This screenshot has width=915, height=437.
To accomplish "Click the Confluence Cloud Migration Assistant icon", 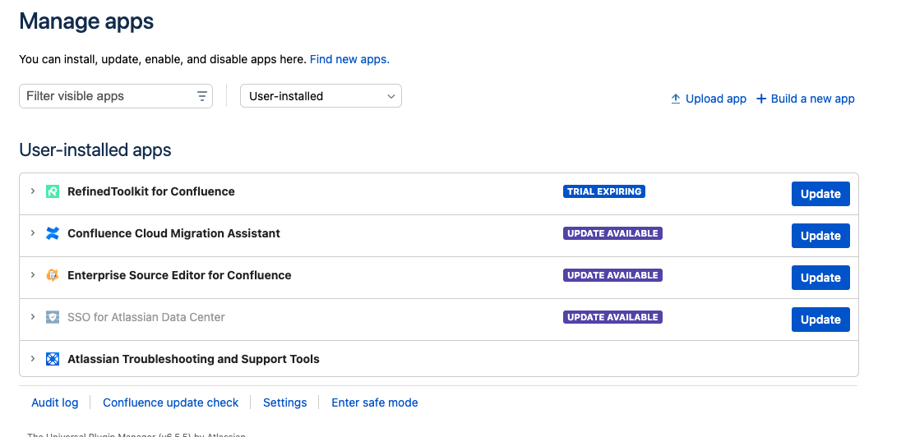I will coord(53,233).
